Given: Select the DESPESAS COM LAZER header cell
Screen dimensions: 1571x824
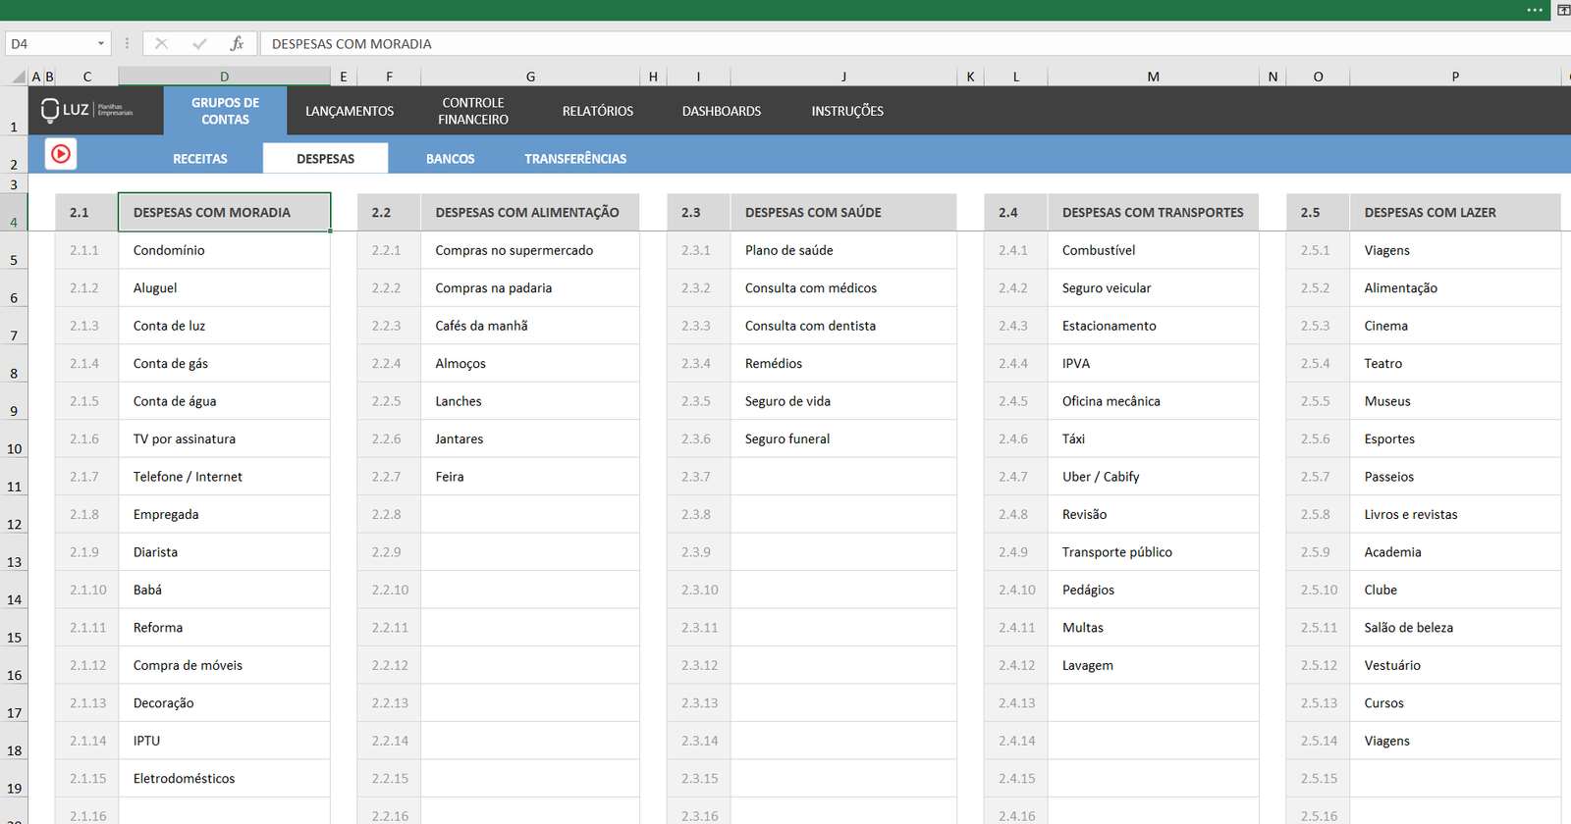Looking at the screenshot, I should [1455, 212].
